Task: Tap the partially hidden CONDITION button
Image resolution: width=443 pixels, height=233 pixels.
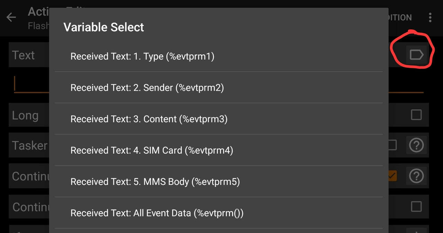Action: pos(400,18)
